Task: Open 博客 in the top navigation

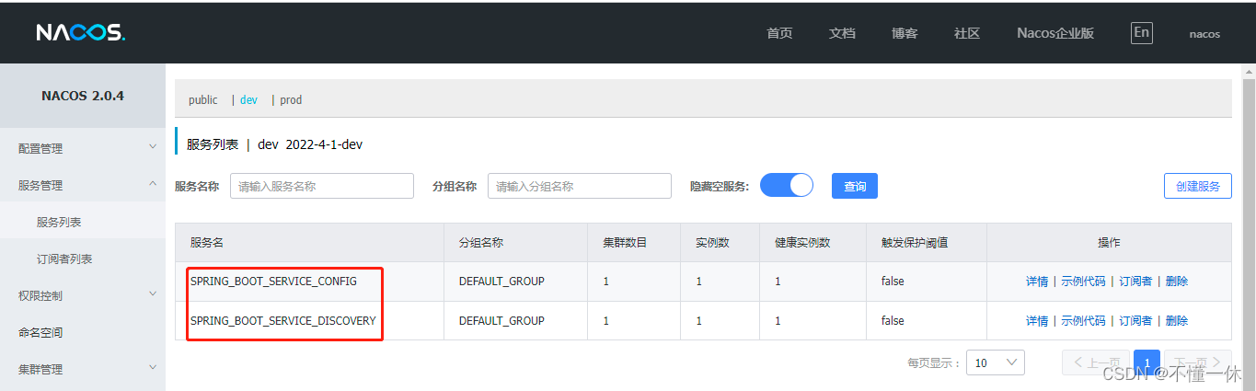Action: (x=905, y=33)
